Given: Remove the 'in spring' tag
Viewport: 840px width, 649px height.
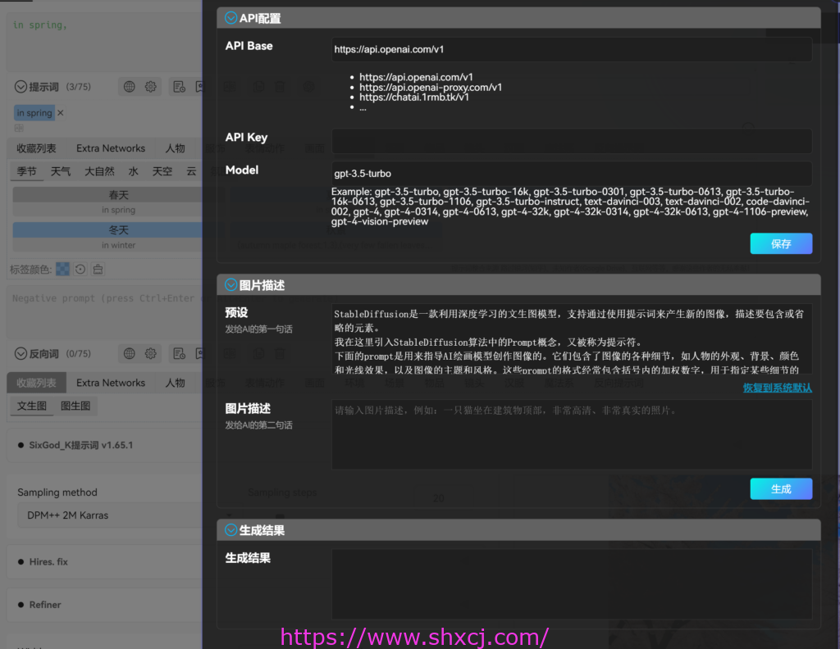Looking at the screenshot, I should tap(60, 112).
